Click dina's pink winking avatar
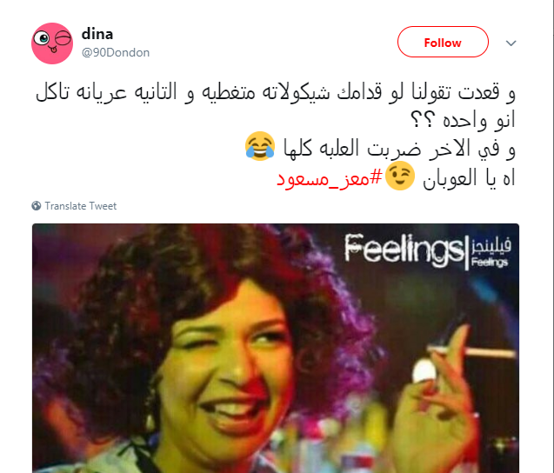Image resolution: width=554 pixels, height=473 pixels. [52, 43]
